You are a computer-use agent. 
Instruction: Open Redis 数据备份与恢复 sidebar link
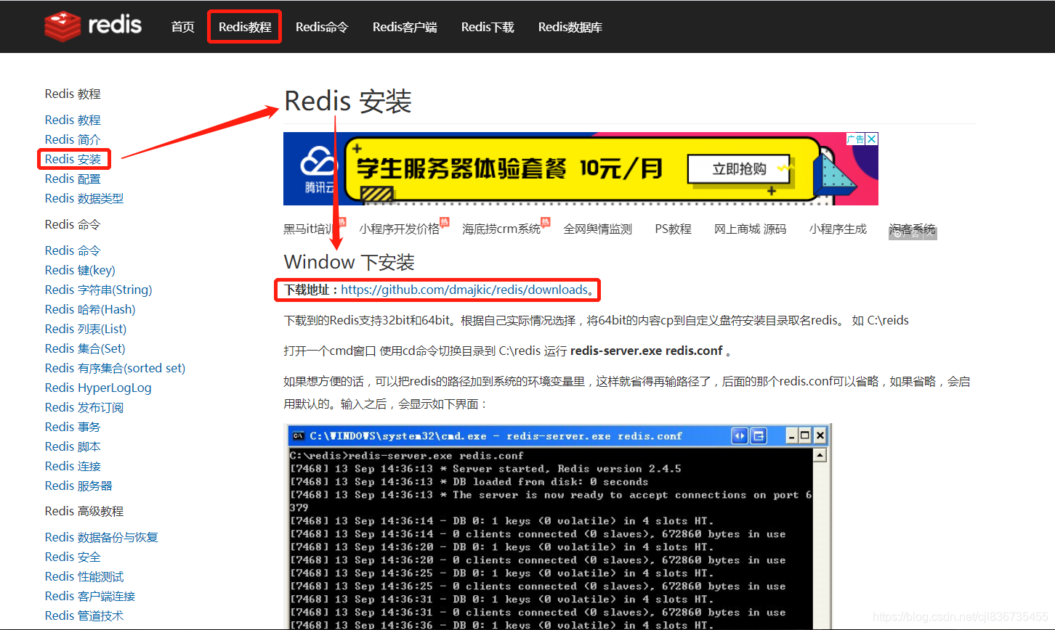(102, 537)
